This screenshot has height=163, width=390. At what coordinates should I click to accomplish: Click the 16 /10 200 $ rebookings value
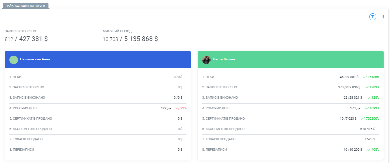tap(353, 150)
